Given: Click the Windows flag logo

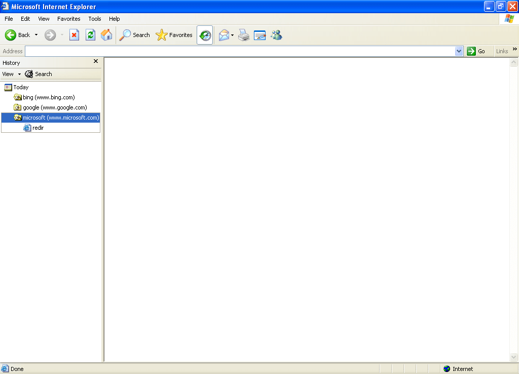Looking at the screenshot, I should pos(509,19).
